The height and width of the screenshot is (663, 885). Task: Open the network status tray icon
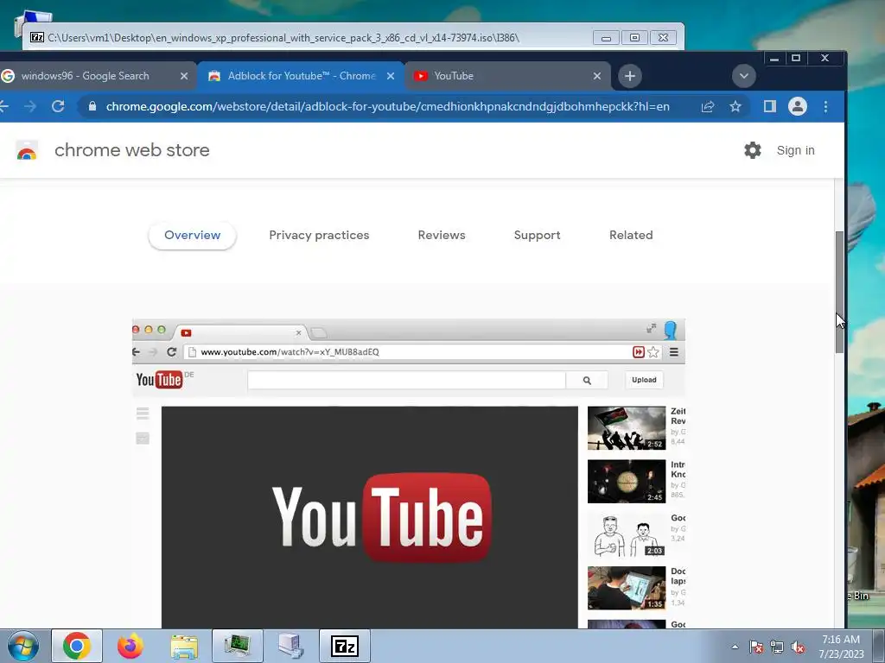tap(777, 647)
